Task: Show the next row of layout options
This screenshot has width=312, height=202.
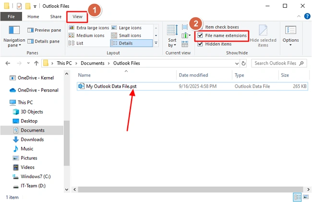Action: tap(156, 35)
